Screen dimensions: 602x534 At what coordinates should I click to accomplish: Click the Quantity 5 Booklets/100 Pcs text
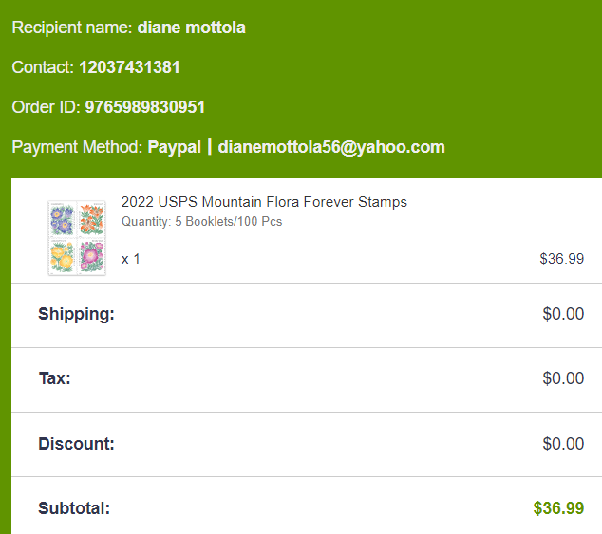coord(201,222)
